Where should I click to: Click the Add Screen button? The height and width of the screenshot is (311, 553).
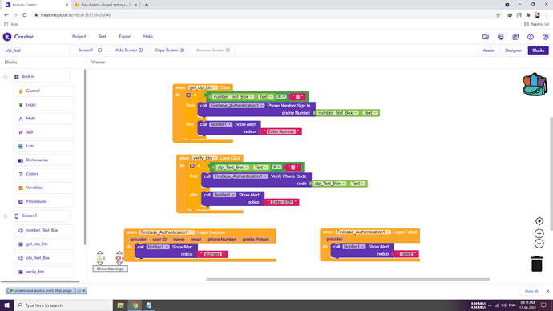(x=129, y=50)
